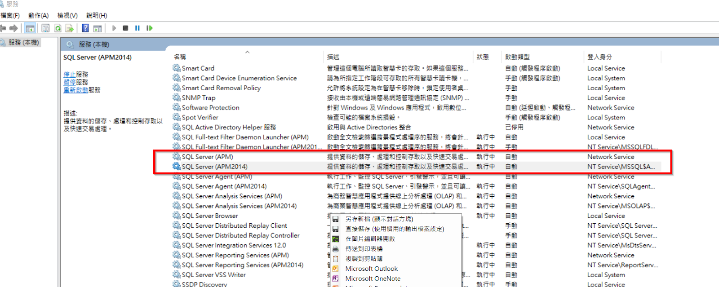Open the blue Help question-mark icon
The image size is (719, 287).
(x=85, y=28)
